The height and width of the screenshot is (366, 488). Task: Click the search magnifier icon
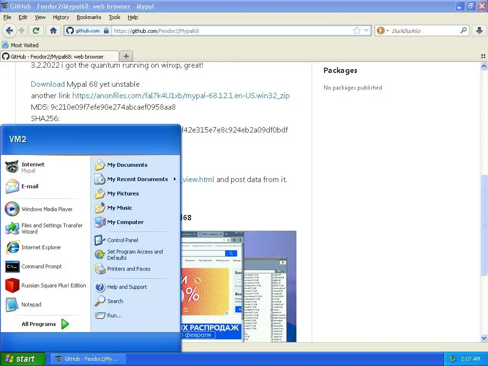pyautogui.click(x=463, y=30)
